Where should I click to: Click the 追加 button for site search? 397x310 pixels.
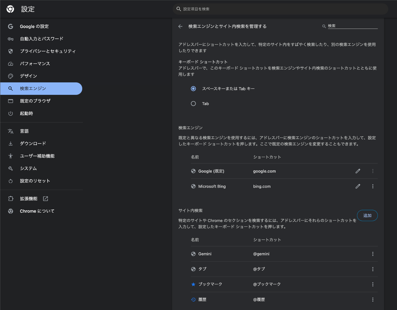(x=367, y=215)
